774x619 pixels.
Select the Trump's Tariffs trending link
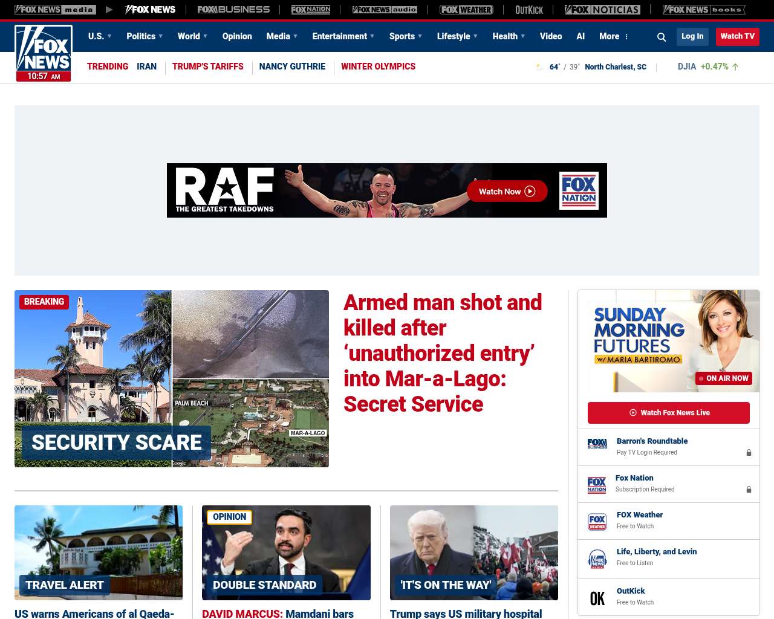(x=207, y=66)
